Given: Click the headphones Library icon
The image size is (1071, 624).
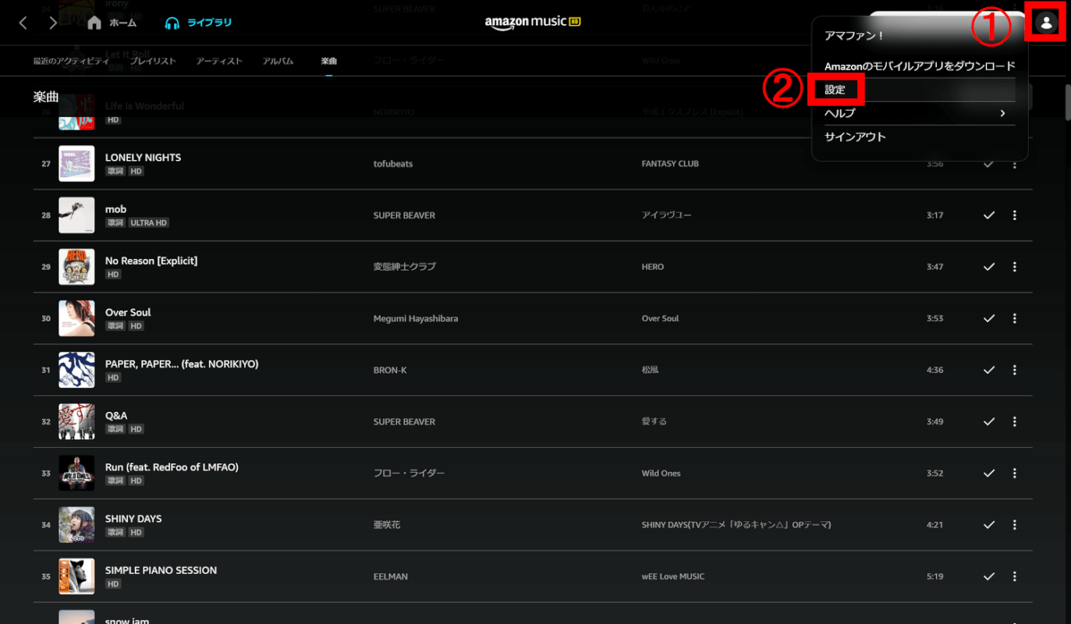Looking at the screenshot, I should 172,23.
